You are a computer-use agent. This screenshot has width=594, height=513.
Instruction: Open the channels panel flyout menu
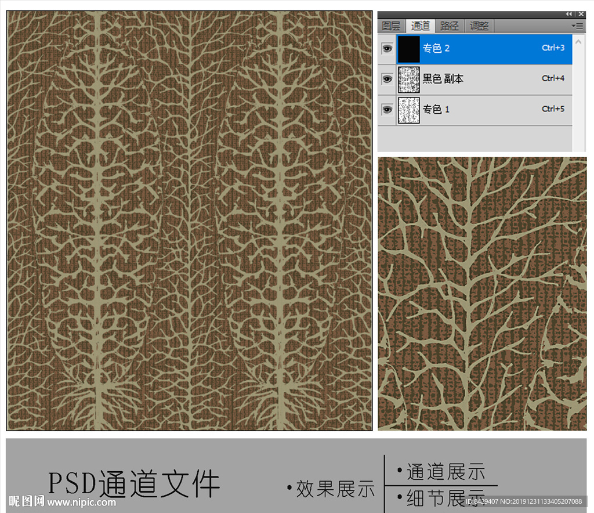pyautogui.click(x=577, y=26)
